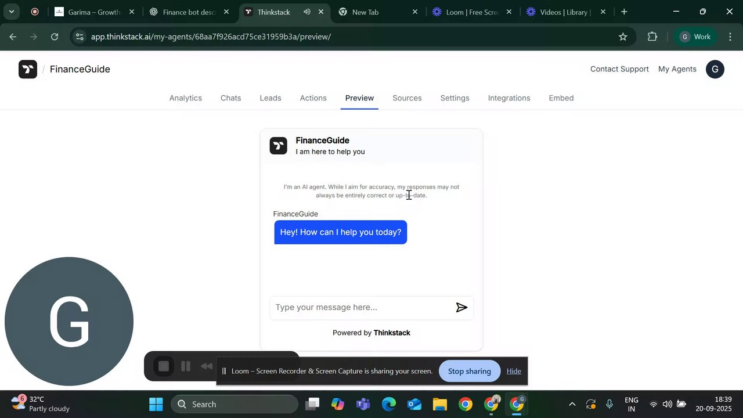Close the Thinkstack browser tab
This screenshot has height=418, width=743.
320,12
